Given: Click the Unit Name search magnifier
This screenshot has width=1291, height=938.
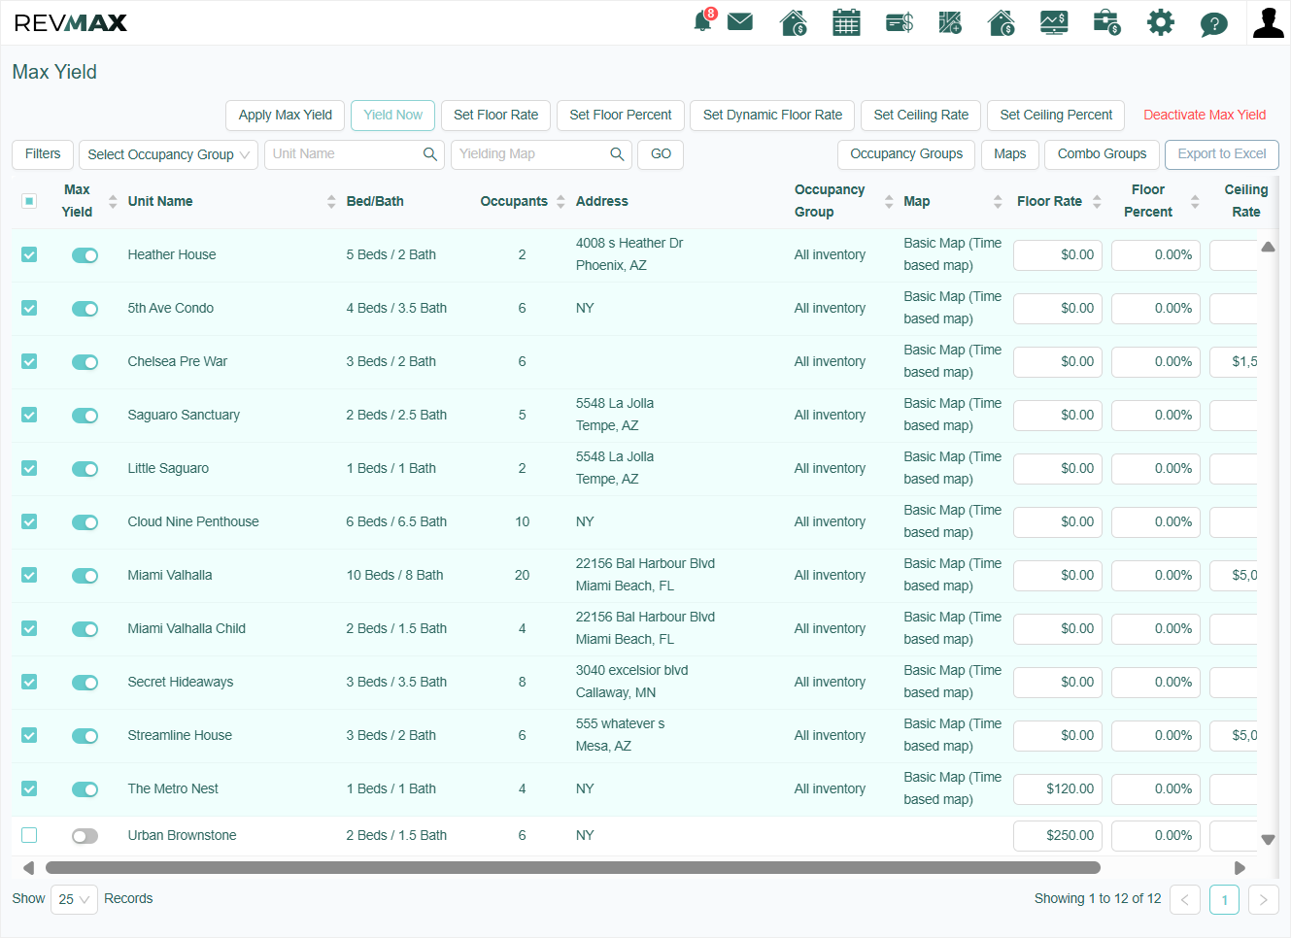Looking at the screenshot, I should (430, 154).
